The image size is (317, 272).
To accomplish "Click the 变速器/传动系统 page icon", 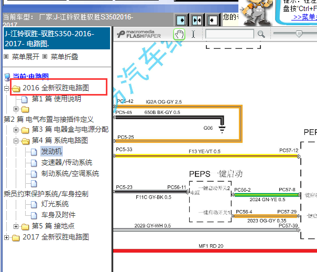I will tap(34, 163).
